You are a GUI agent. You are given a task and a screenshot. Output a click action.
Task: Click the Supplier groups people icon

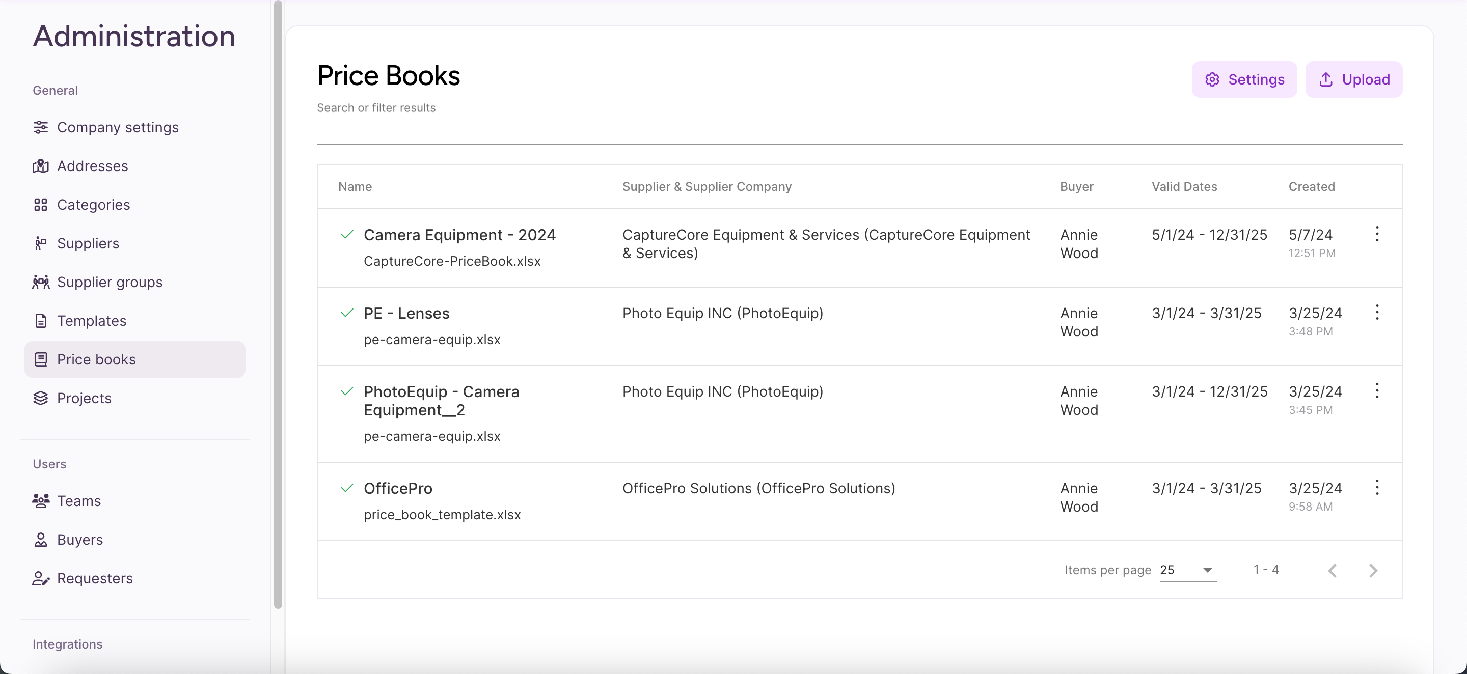40,282
